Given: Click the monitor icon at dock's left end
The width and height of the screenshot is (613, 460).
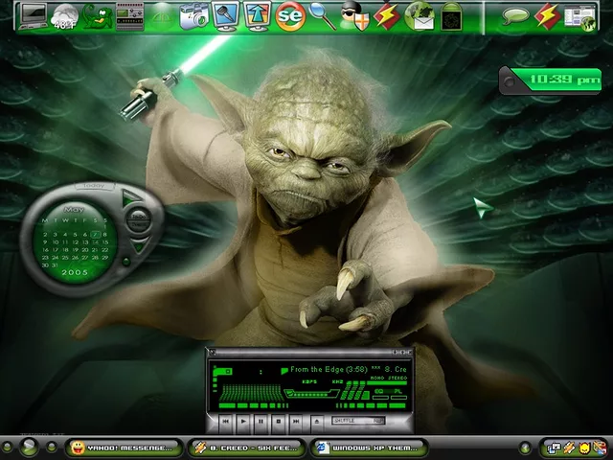Looking at the screenshot, I should (x=33, y=15).
